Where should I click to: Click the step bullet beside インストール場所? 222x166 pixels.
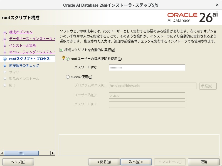[x=5, y=46]
